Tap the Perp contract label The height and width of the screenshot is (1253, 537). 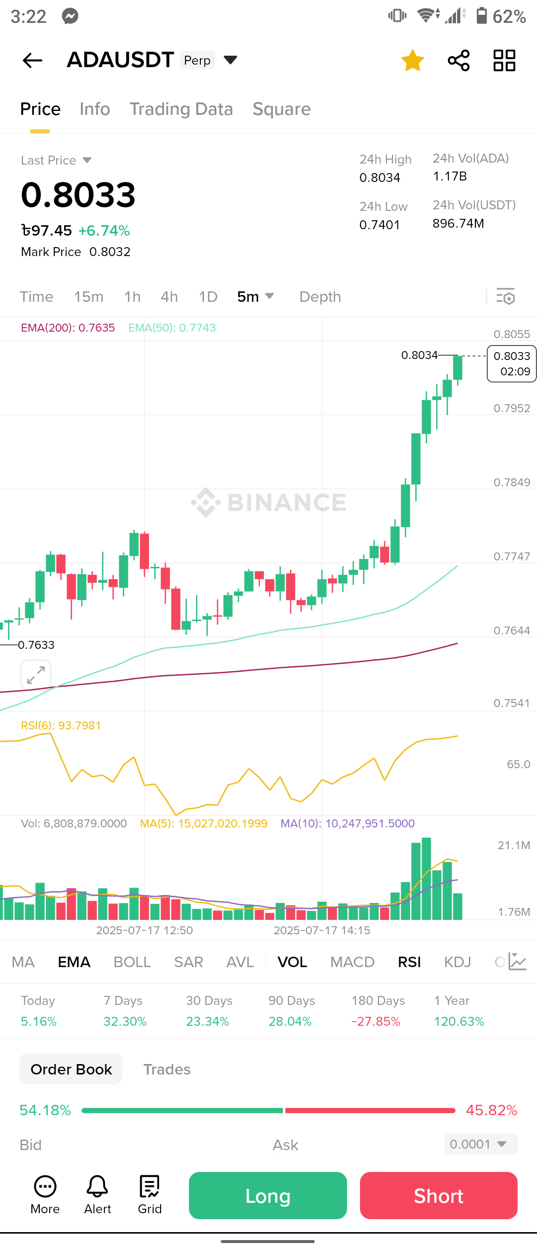coord(197,60)
